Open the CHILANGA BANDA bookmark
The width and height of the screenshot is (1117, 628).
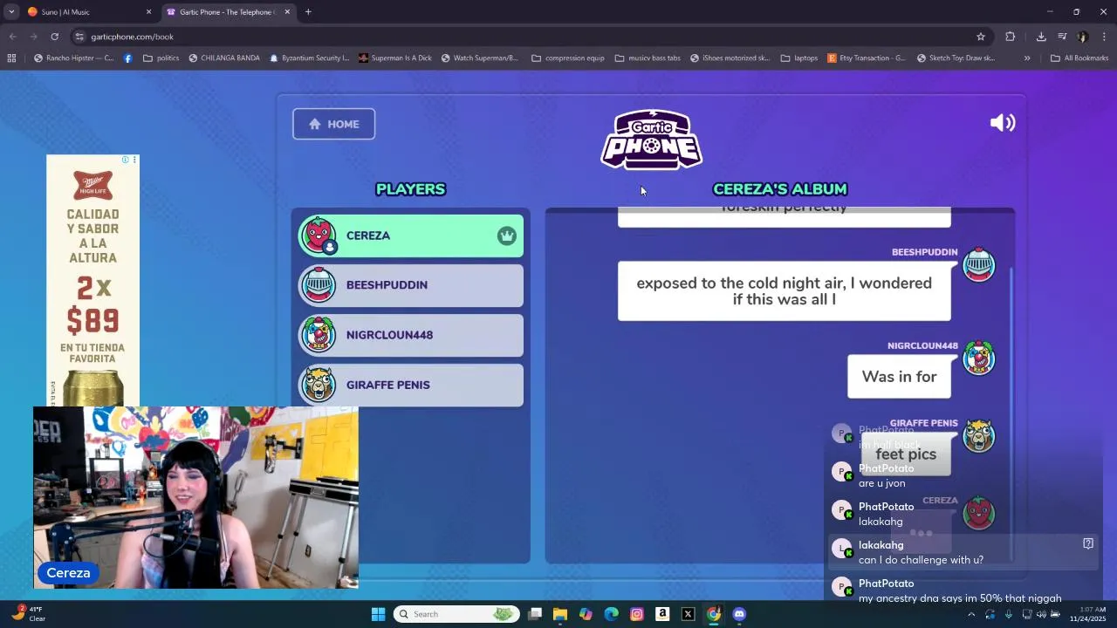[224, 58]
